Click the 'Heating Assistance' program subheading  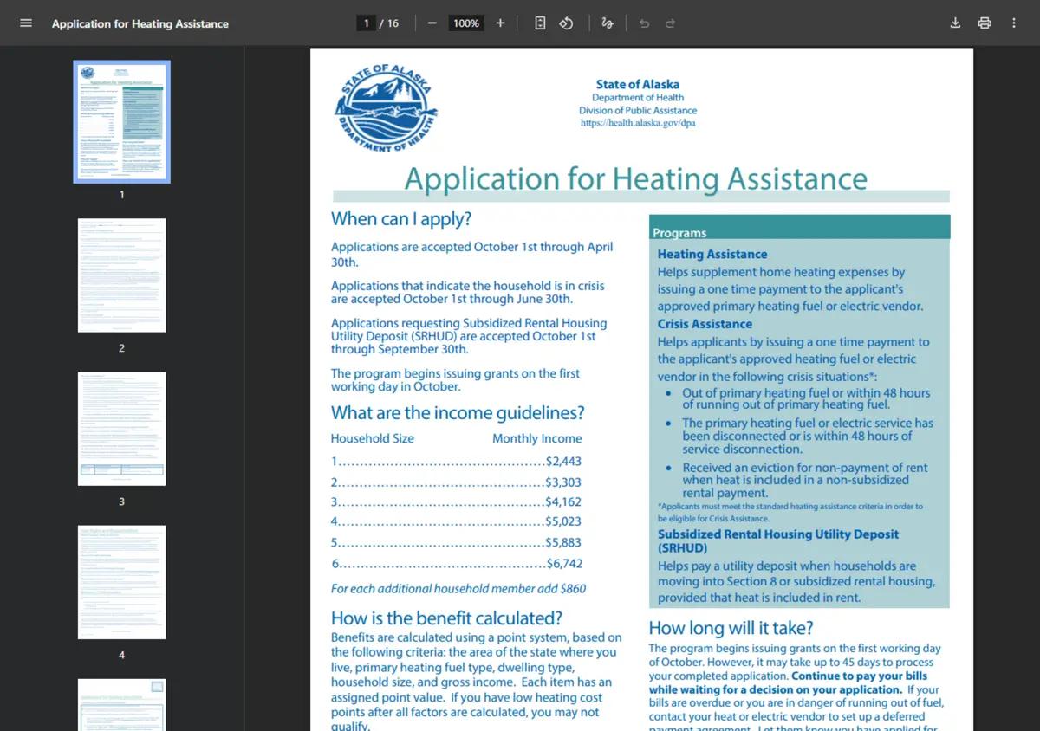click(x=712, y=254)
